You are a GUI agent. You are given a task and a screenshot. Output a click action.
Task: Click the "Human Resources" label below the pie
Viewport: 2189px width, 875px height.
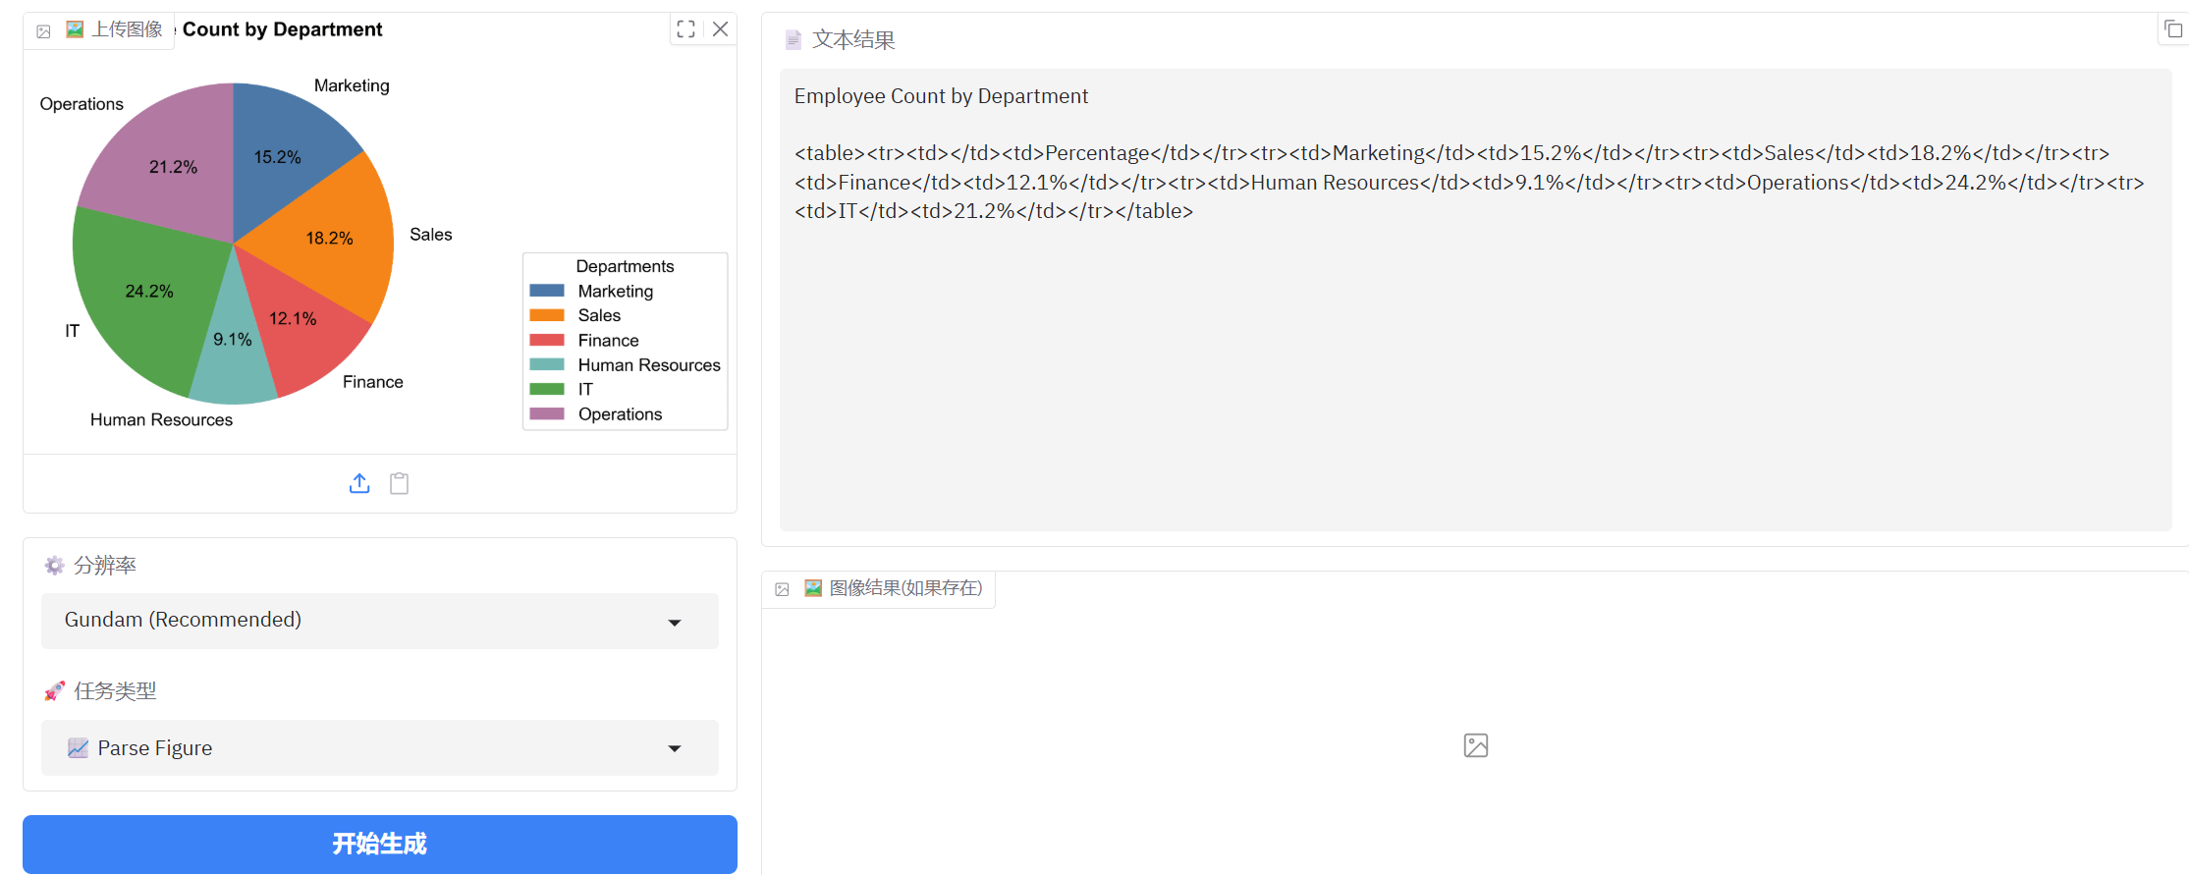pos(161,420)
